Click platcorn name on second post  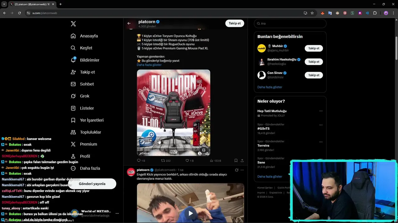pos(143,170)
